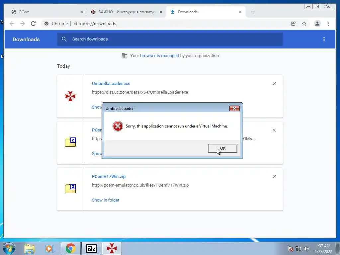Open the 'browser is managed' link
Viewport: 340px width, 255px height.
159,56
